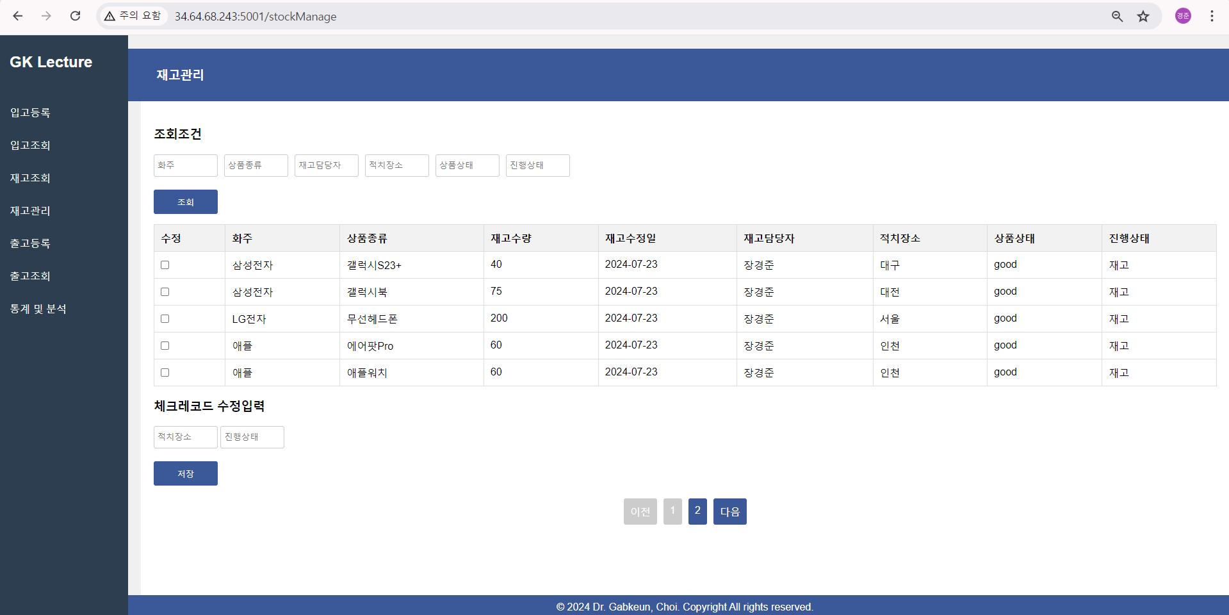Open the browser zoom magnifier icon
The width and height of the screenshot is (1229, 615).
[1117, 16]
